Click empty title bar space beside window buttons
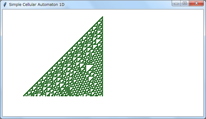This screenshot has width=206, height=119. 118,5
